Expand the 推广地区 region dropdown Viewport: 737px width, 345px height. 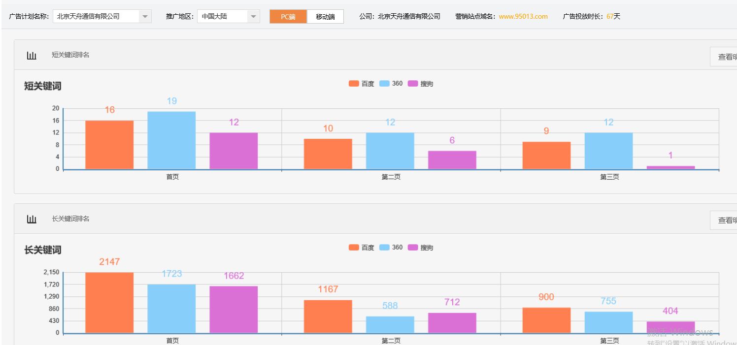coord(253,16)
